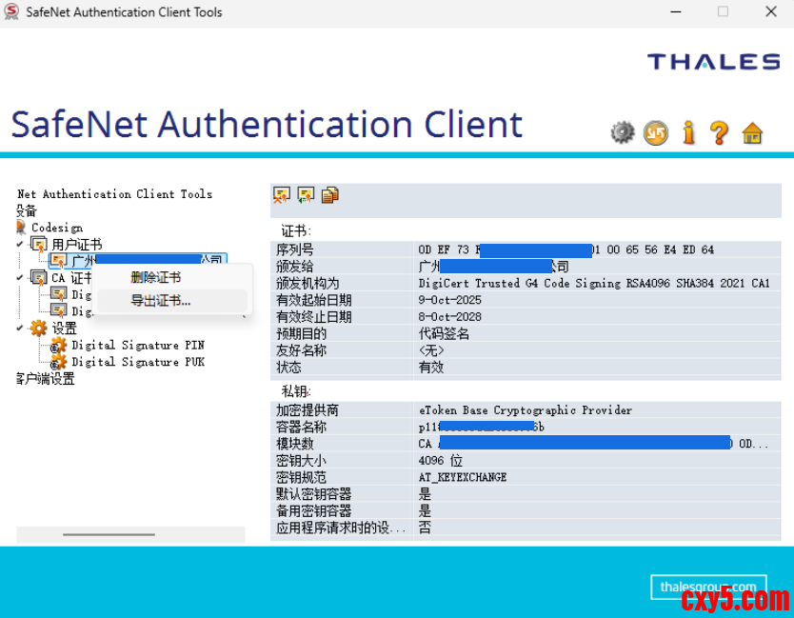This screenshot has height=618, width=794.
Task: Open the Help question mark icon
Action: tap(720, 133)
